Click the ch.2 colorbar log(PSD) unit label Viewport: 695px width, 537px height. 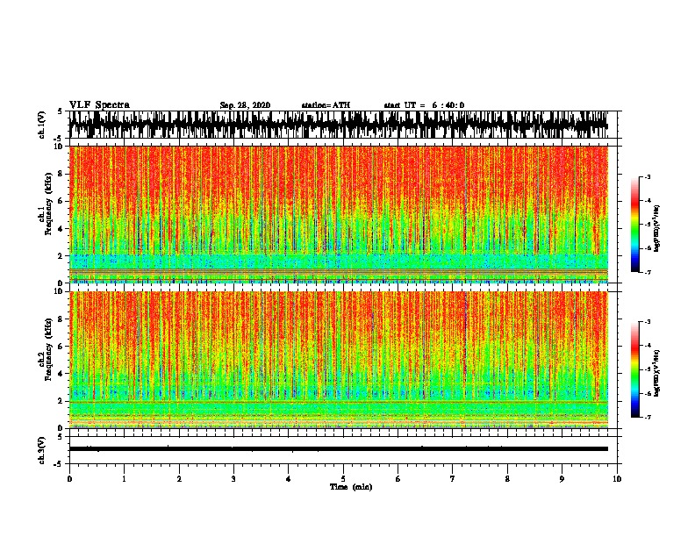coord(656,374)
